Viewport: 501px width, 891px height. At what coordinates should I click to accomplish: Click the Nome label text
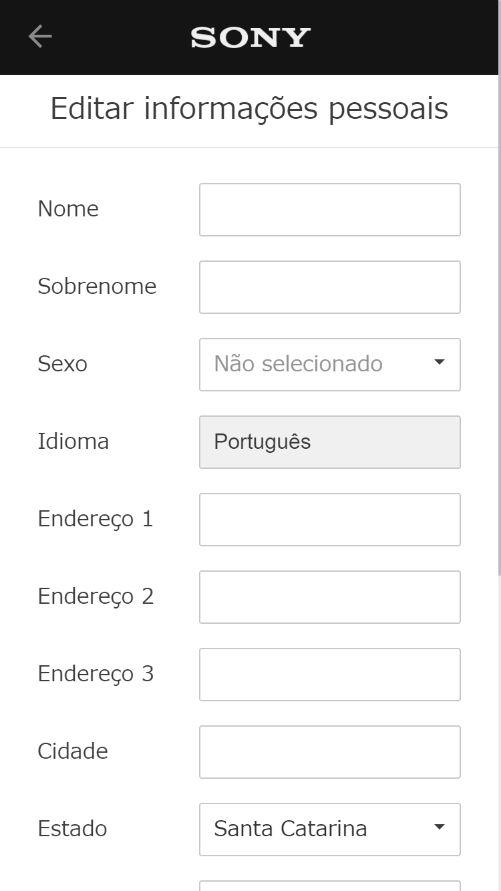67,209
